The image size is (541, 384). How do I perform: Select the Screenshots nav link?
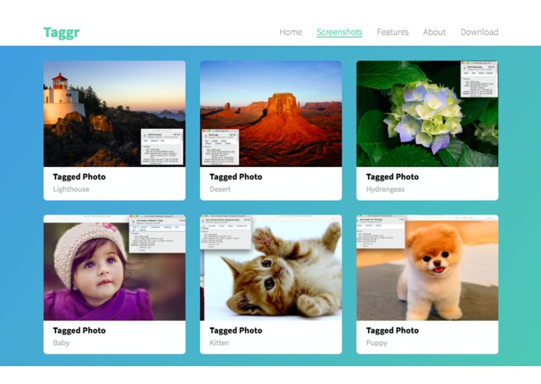click(339, 32)
